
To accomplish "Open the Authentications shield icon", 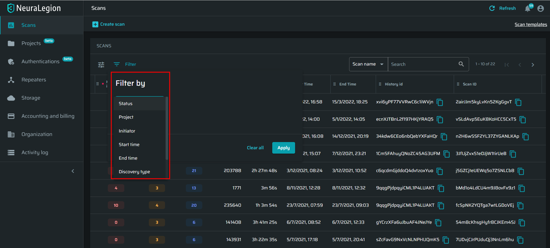I will click(x=11, y=61).
